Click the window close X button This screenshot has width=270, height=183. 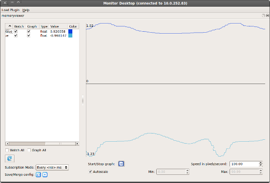coord(5,2)
